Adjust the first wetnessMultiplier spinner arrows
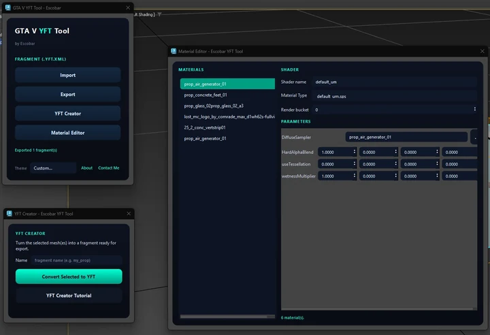The image size is (490, 335). 355,176
